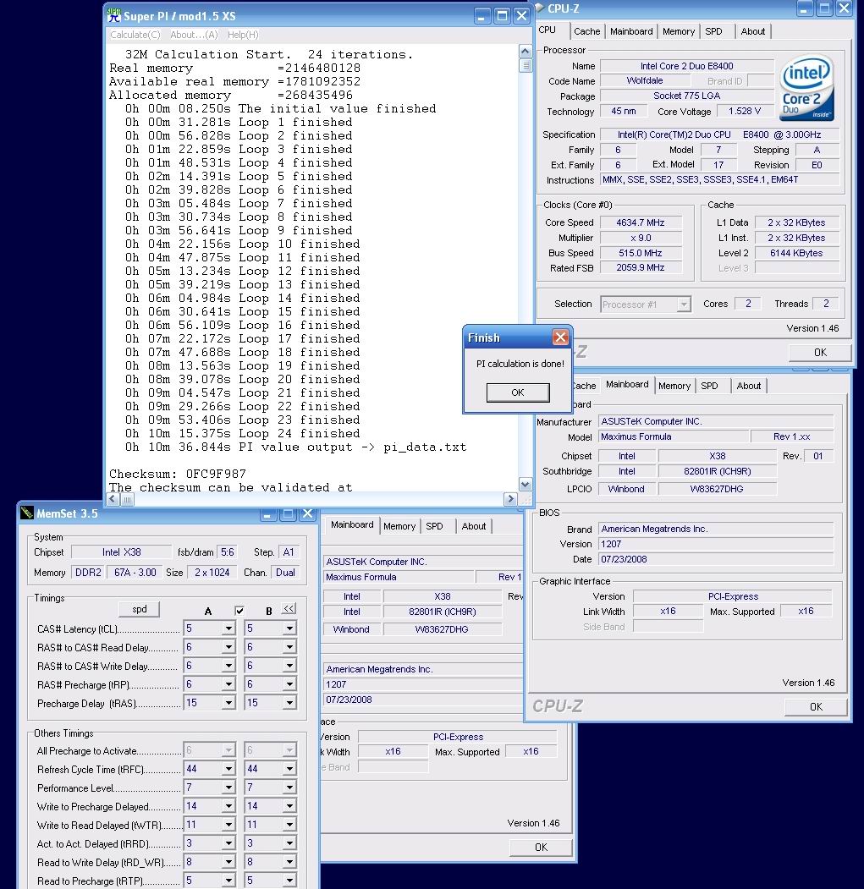The height and width of the screenshot is (889, 864).
Task: Click Super PI horizontal scrollbar left arrow
Action: click(x=113, y=499)
